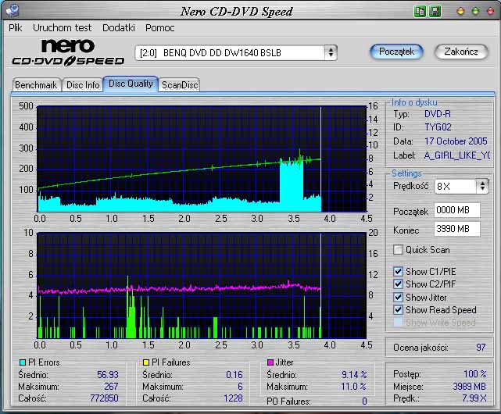Click the PI Errors upper graph

tap(202, 159)
